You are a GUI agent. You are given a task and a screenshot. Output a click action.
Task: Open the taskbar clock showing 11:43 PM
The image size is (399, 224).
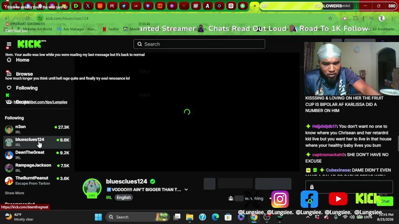(x=386, y=217)
